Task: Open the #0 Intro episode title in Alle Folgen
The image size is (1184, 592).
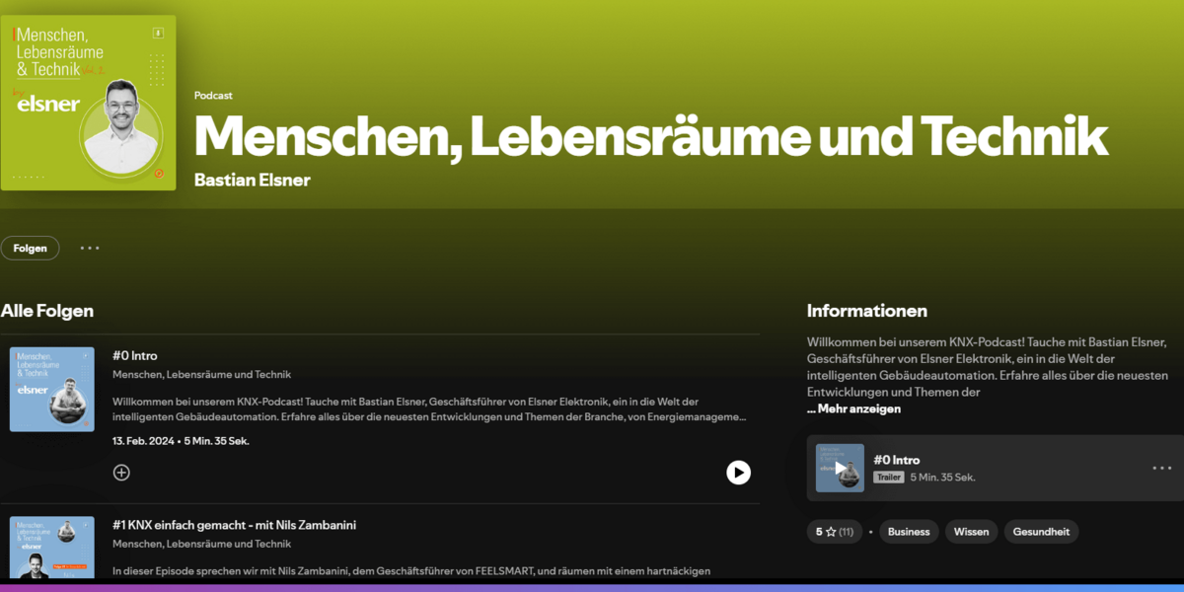Action: point(135,355)
